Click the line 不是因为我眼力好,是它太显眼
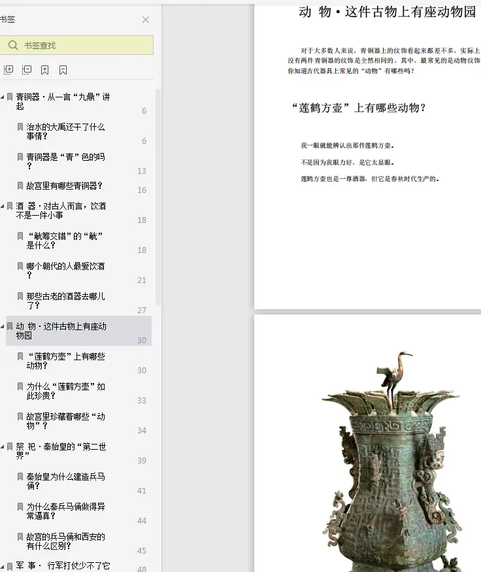481x572 pixels. click(347, 162)
